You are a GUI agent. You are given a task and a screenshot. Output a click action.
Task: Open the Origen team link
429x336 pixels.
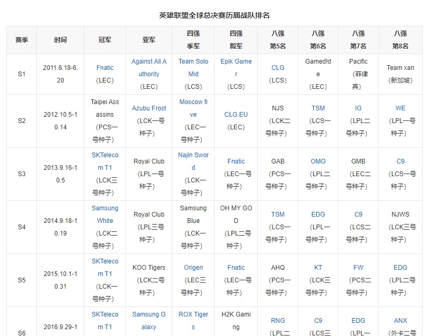[193, 268]
